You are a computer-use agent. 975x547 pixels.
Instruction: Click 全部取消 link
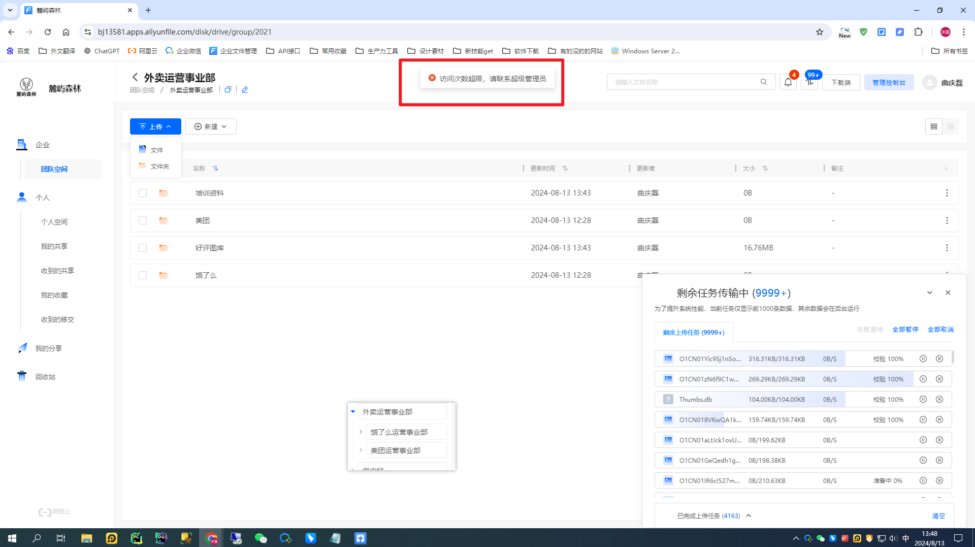940,329
